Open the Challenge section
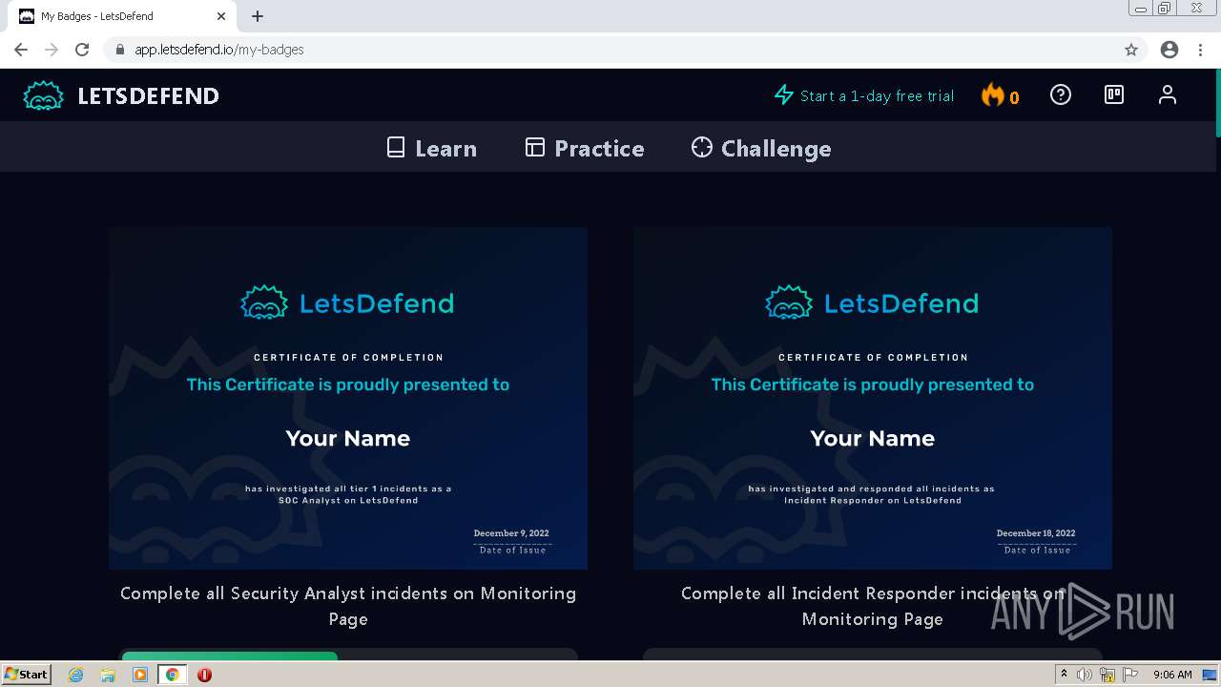The height and width of the screenshot is (687, 1221). pos(761,148)
